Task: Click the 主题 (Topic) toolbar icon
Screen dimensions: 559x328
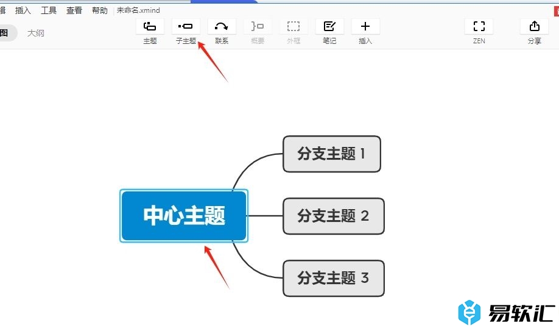Action: [150, 26]
